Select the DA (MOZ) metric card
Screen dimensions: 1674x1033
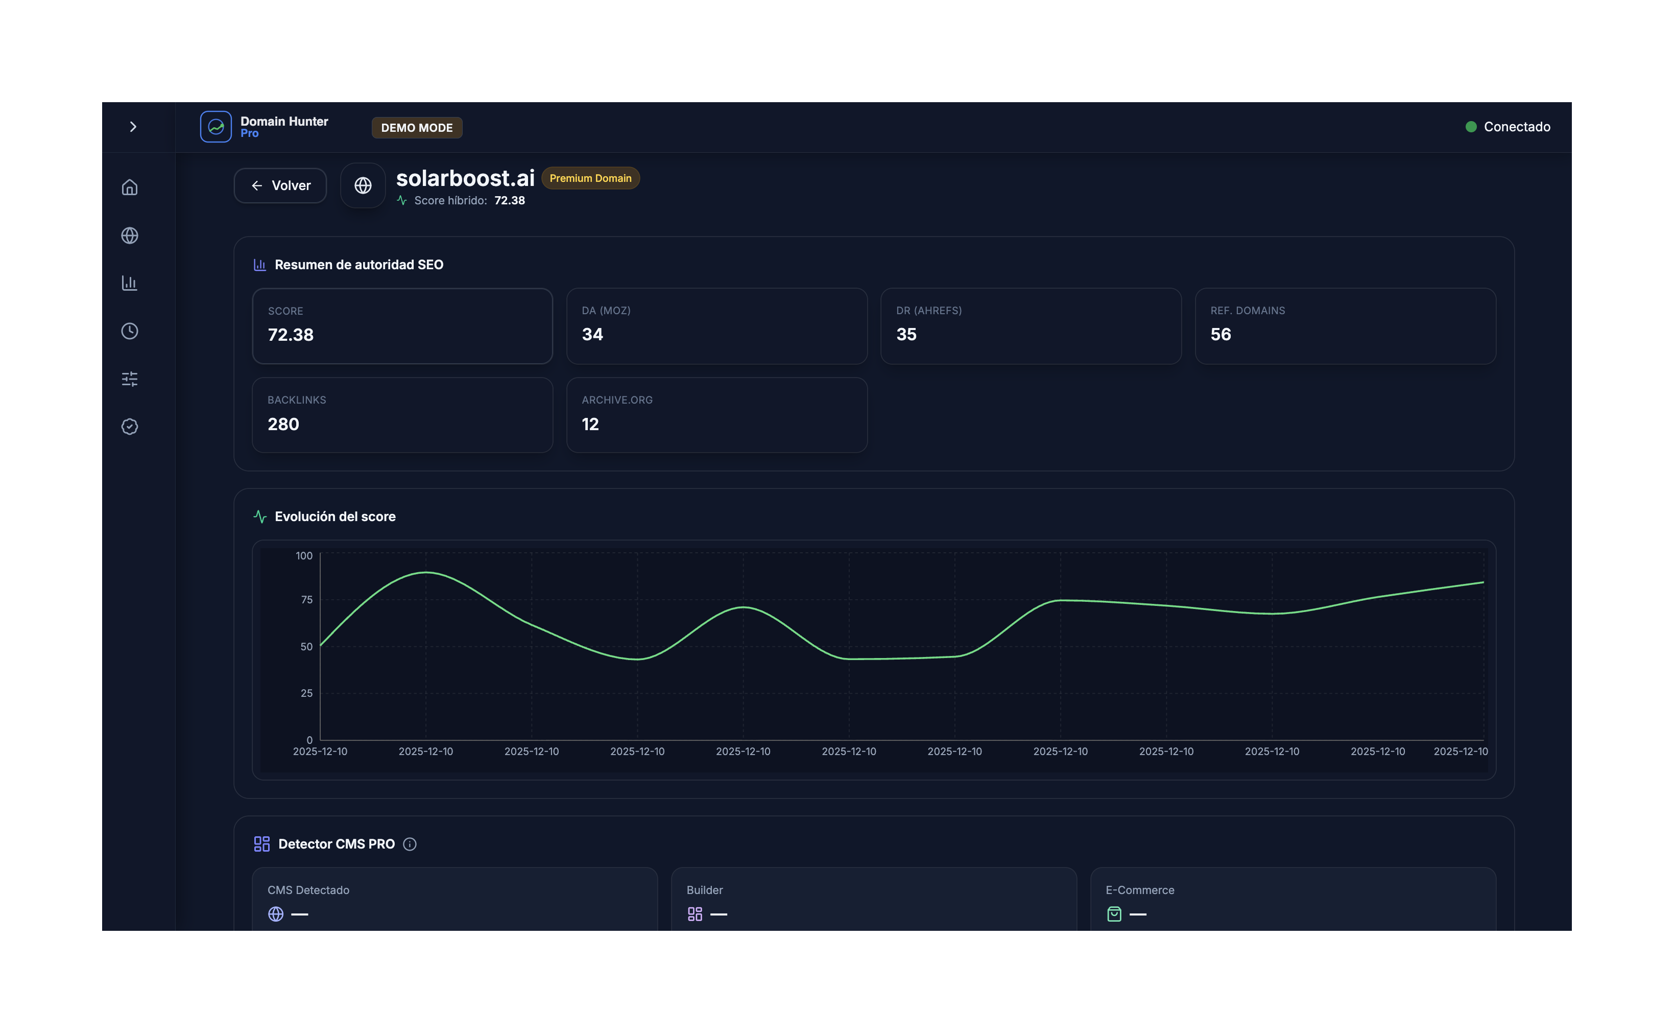pyautogui.click(x=716, y=326)
